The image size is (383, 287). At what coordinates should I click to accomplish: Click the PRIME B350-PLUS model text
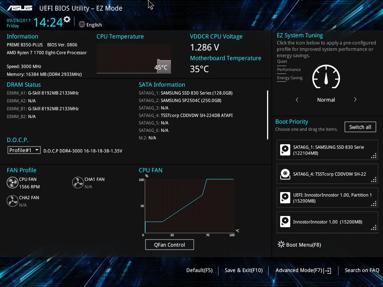point(25,45)
